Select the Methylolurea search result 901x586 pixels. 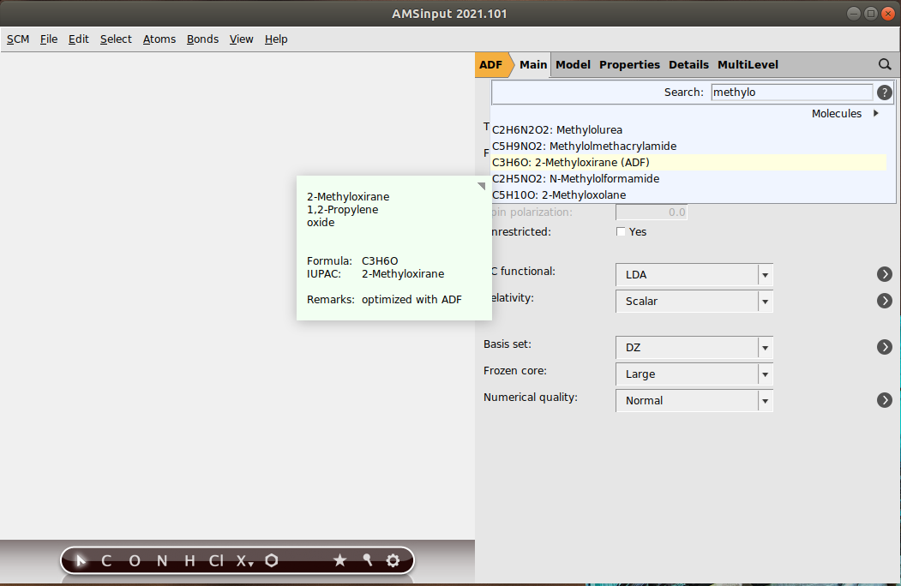click(689, 130)
